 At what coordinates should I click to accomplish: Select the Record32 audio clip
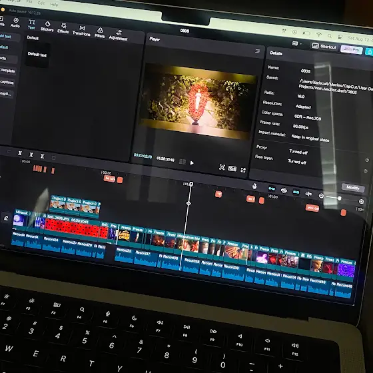click(124, 254)
